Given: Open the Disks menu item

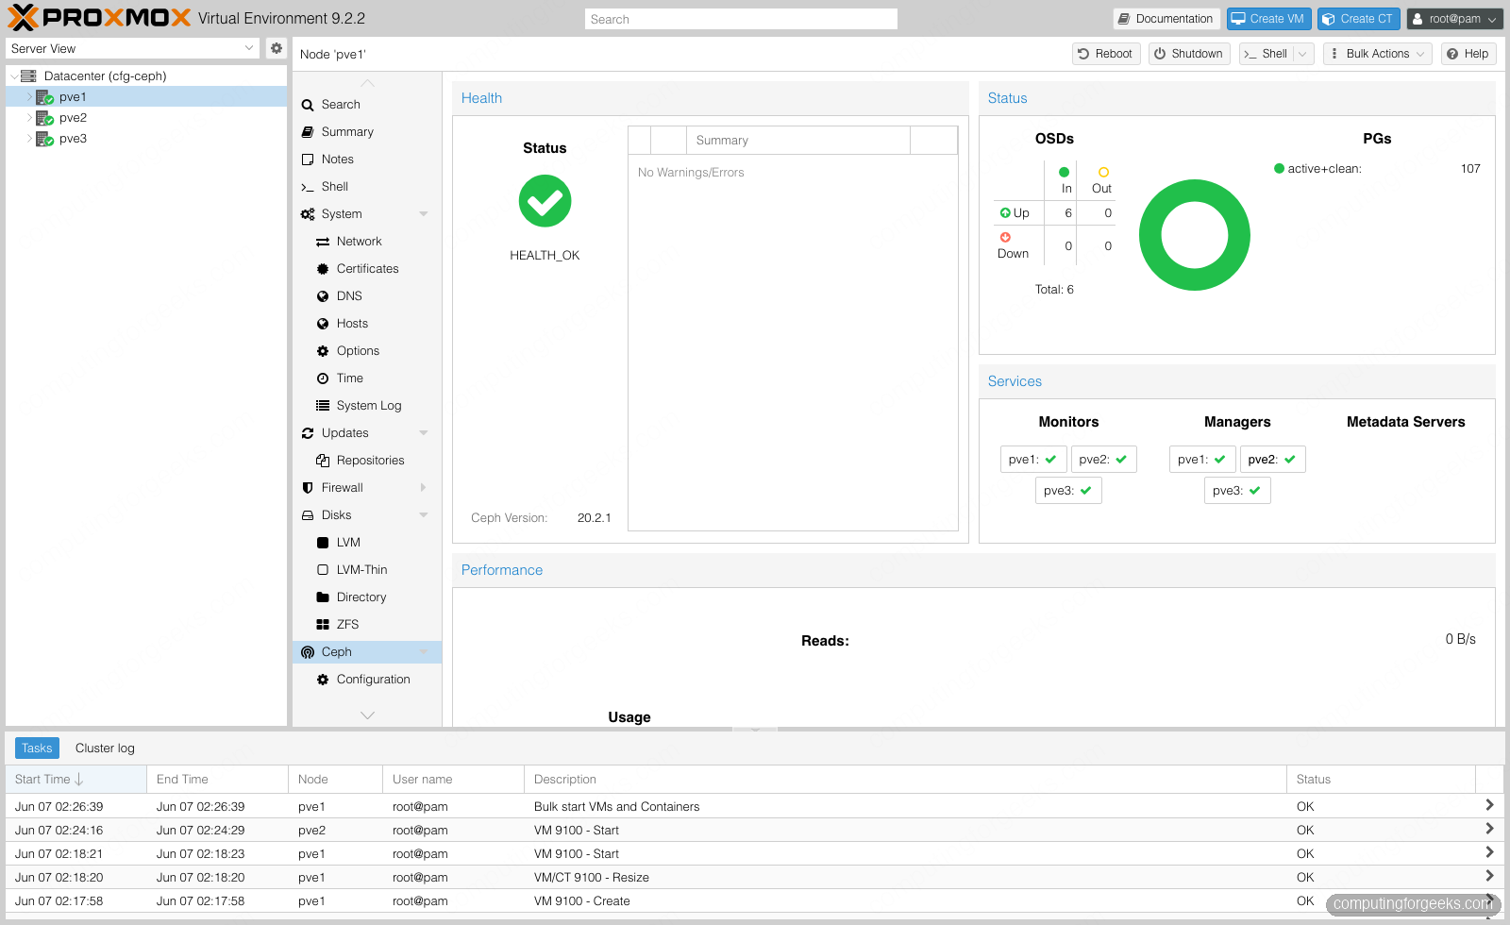Looking at the screenshot, I should pyautogui.click(x=366, y=515).
